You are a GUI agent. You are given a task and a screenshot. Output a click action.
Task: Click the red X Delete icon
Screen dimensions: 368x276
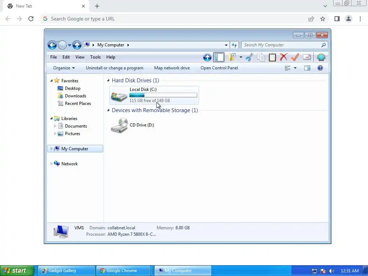tap(284, 57)
